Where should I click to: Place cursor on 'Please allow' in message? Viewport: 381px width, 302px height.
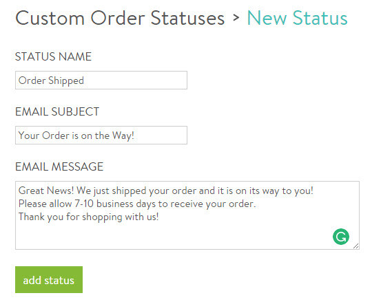[45, 204]
